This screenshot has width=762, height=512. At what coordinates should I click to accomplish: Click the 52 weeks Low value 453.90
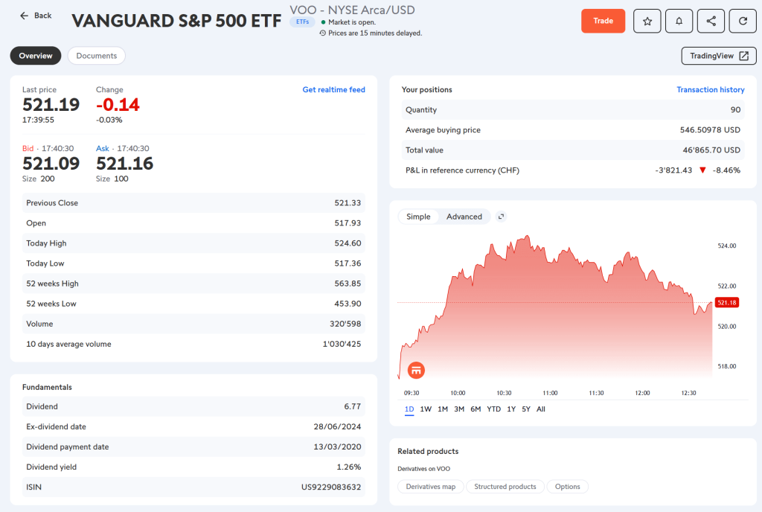tap(348, 304)
